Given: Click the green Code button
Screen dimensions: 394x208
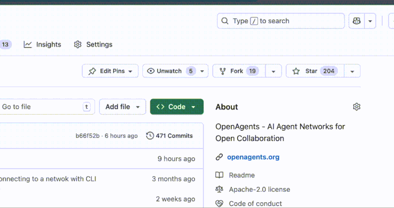Looking at the screenshot, I should coord(176,107).
